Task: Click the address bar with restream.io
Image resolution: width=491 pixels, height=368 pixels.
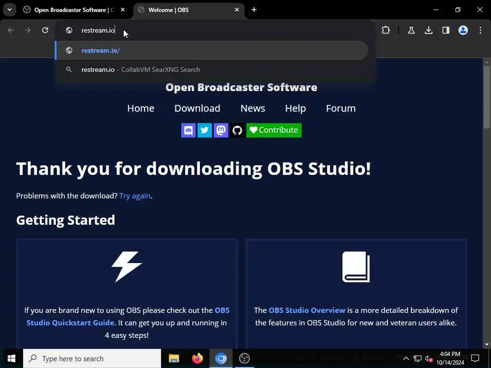Action: tap(215, 30)
